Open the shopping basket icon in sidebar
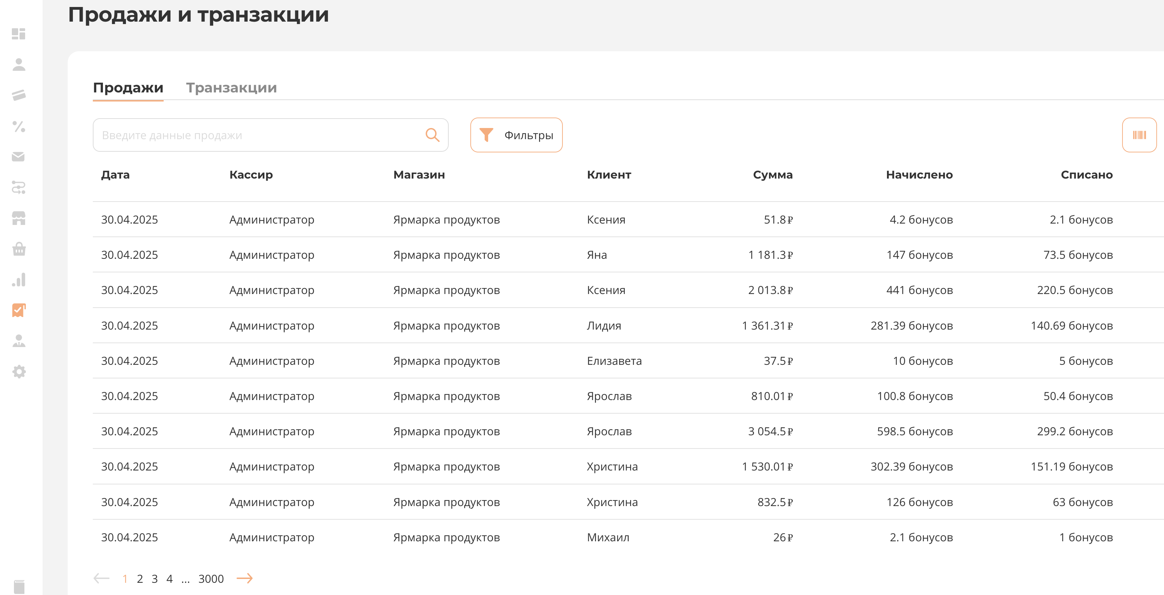 (x=18, y=249)
